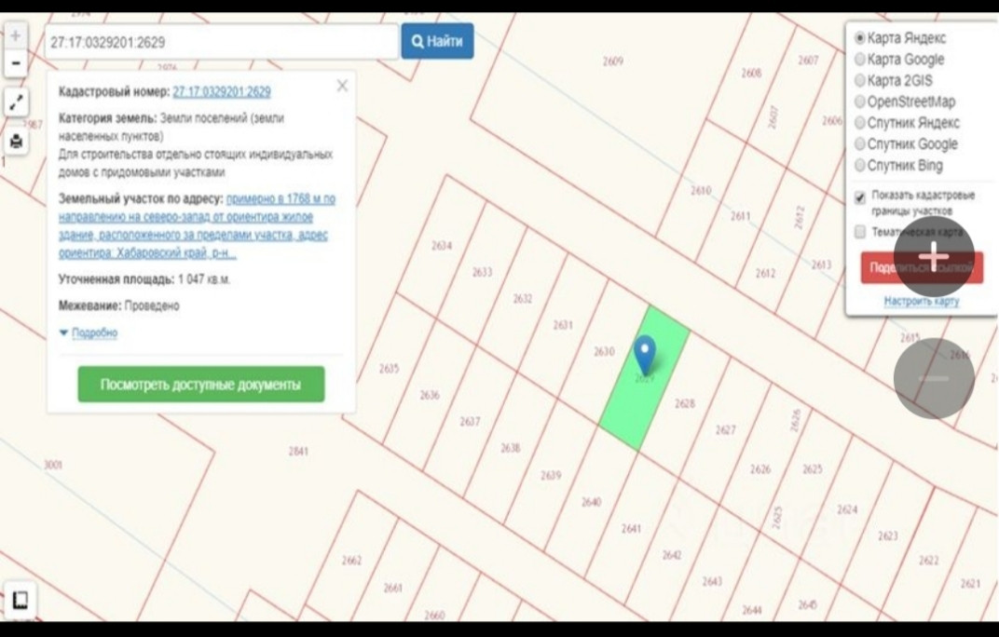This screenshot has width=999, height=637.
Task: Open cadastral number link 27:17:0329201:2629
Action: point(221,91)
